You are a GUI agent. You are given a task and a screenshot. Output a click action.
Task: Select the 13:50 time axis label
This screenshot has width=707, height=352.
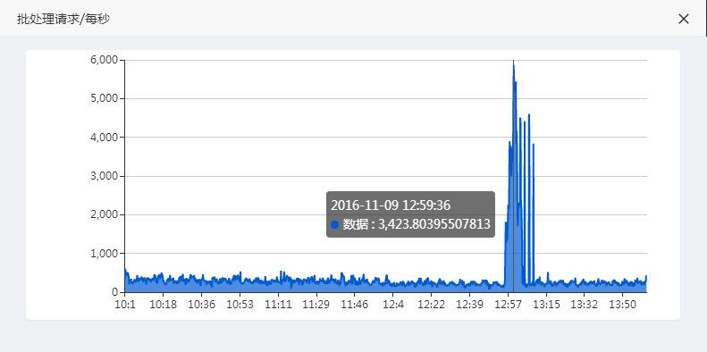point(623,305)
